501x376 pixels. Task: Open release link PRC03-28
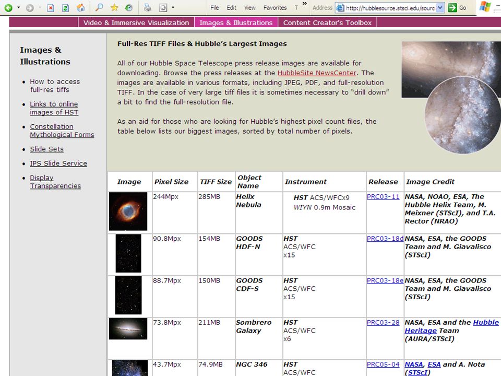coord(383,322)
